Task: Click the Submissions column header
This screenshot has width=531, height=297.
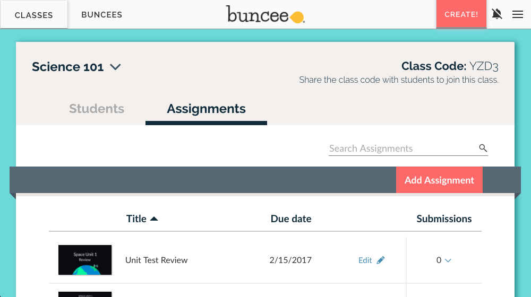Action: 444,219
